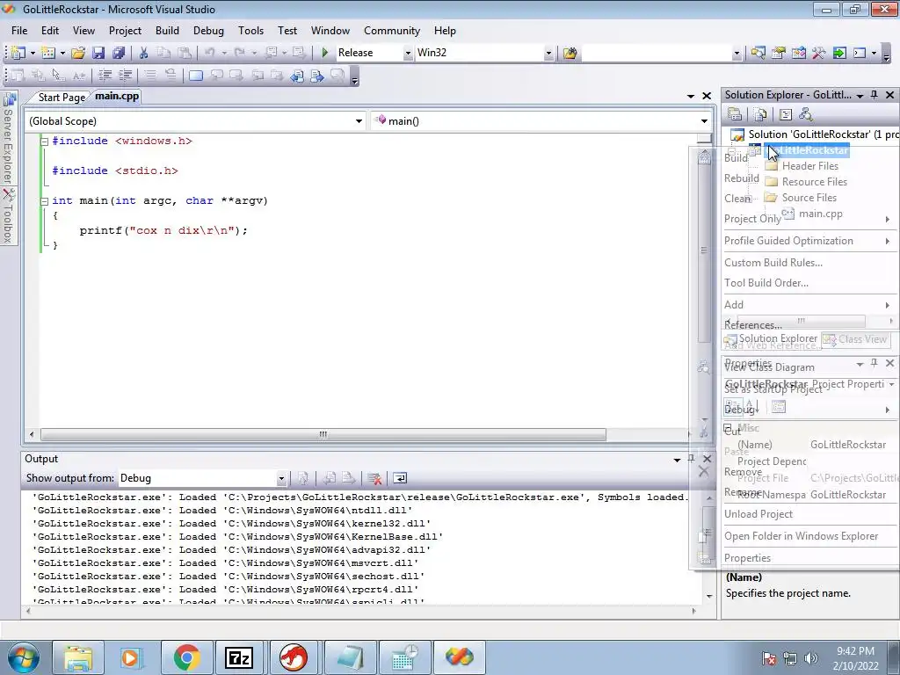
Task: Click the editor horizontal scrollbar thumb
Action: (x=323, y=434)
